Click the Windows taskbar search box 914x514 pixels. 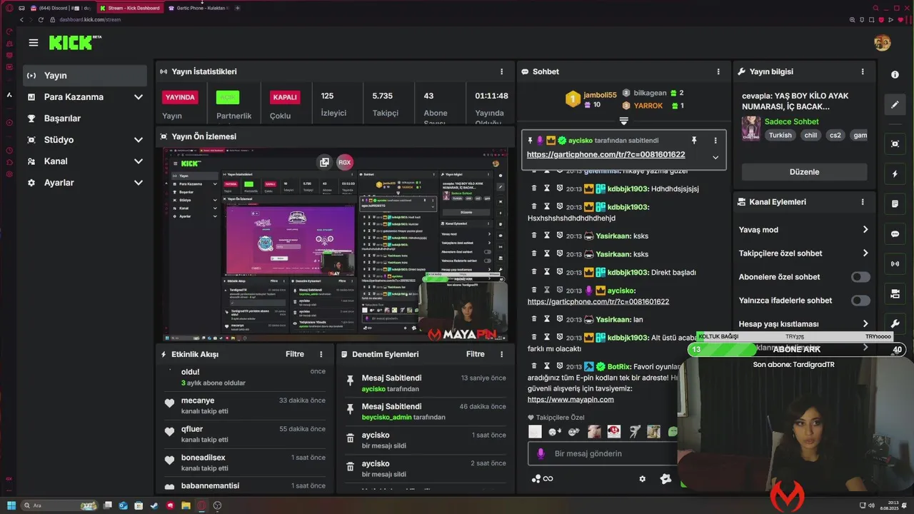point(59,505)
